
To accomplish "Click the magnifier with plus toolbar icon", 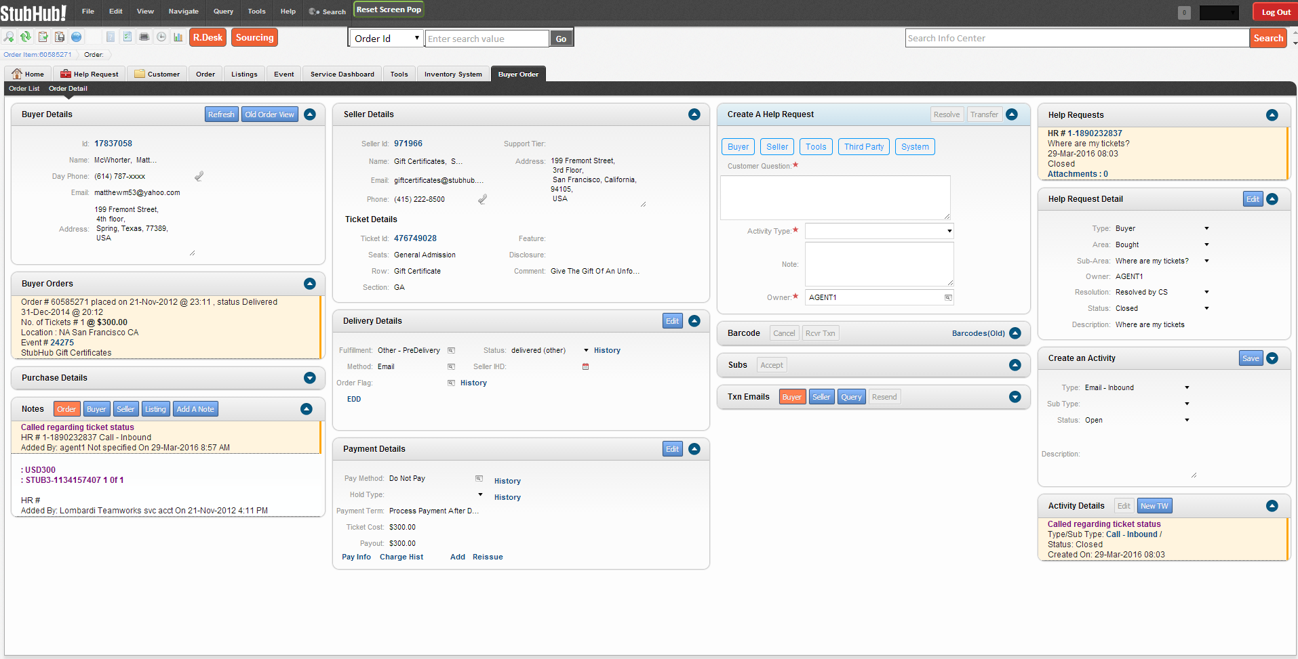I will pyautogui.click(x=8, y=37).
